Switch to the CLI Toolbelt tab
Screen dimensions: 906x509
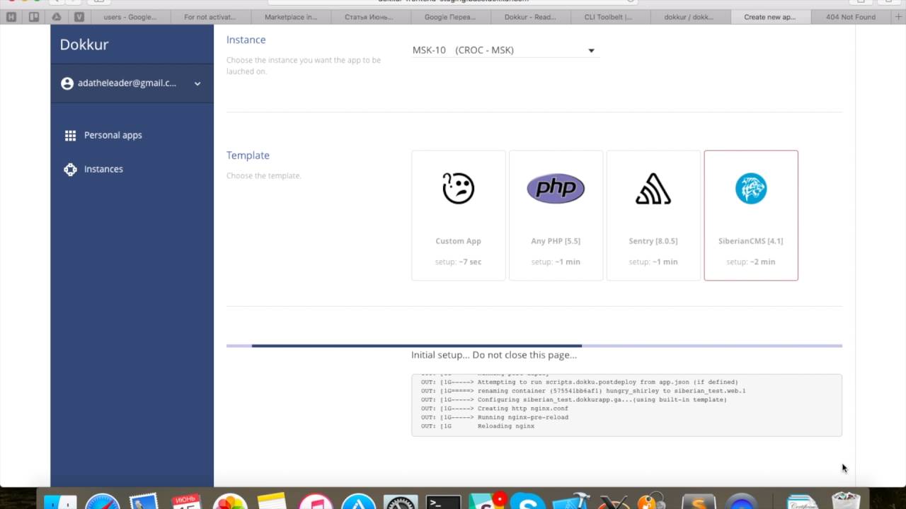pos(609,17)
